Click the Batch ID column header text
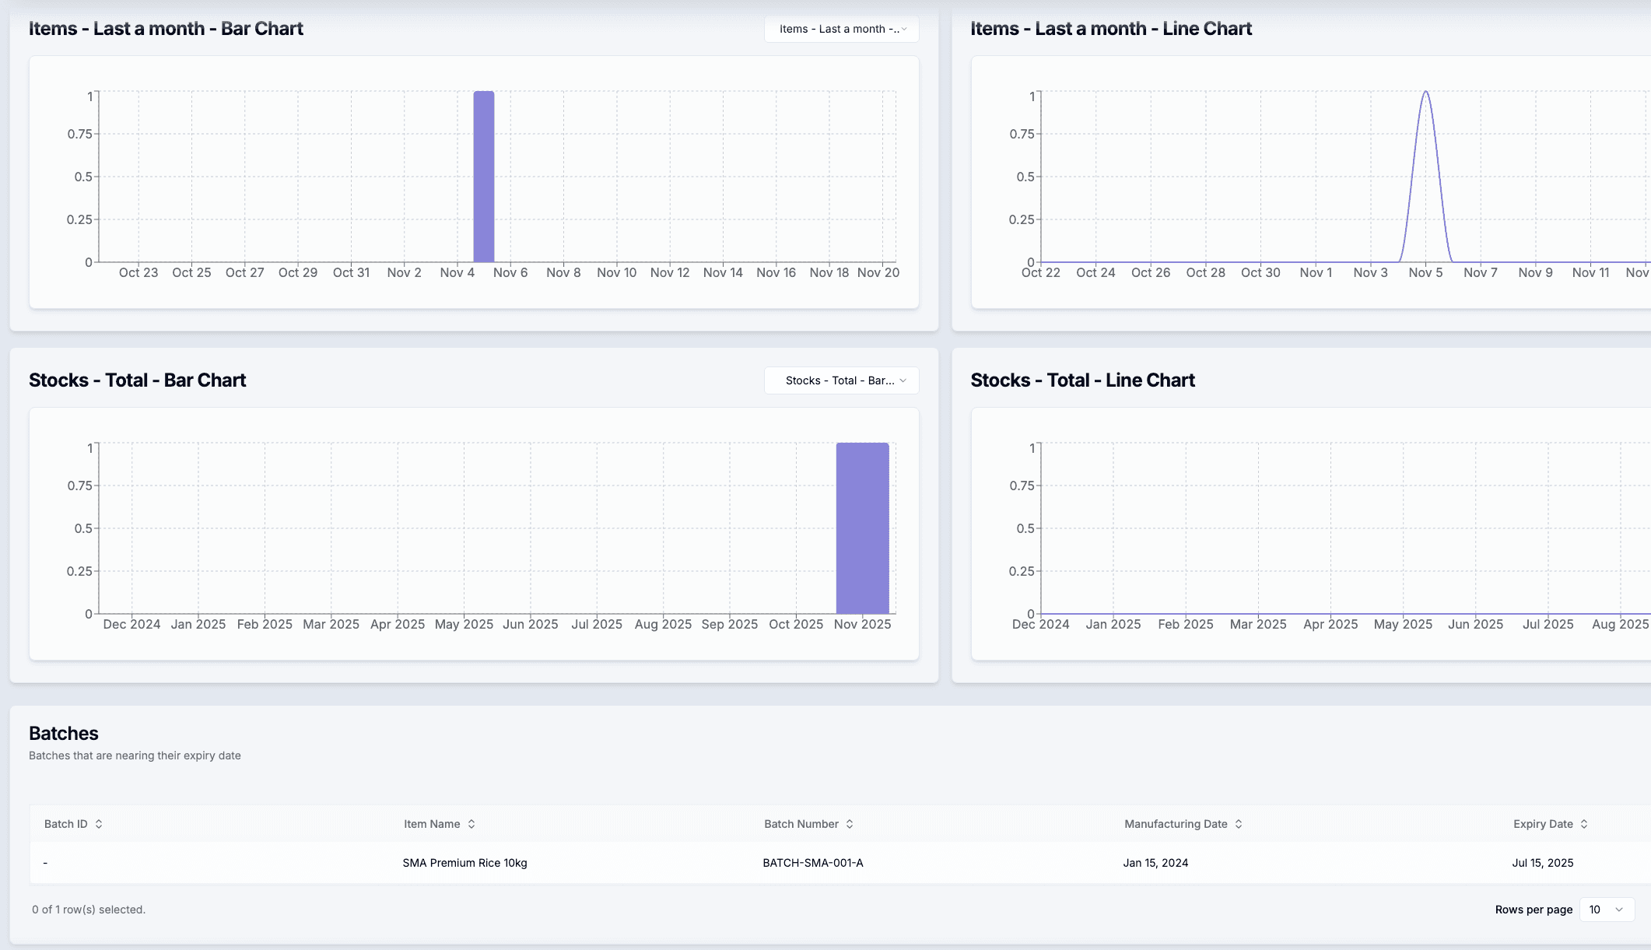The height and width of the screenshot is (950, 1651). [66, 824]
